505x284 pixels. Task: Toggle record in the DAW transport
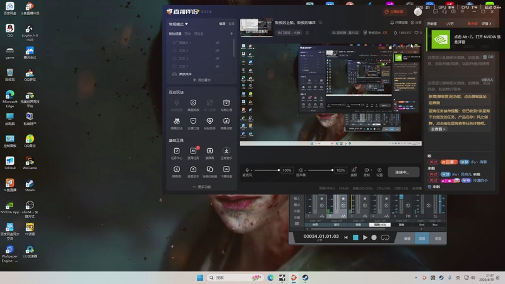point(374,238)
